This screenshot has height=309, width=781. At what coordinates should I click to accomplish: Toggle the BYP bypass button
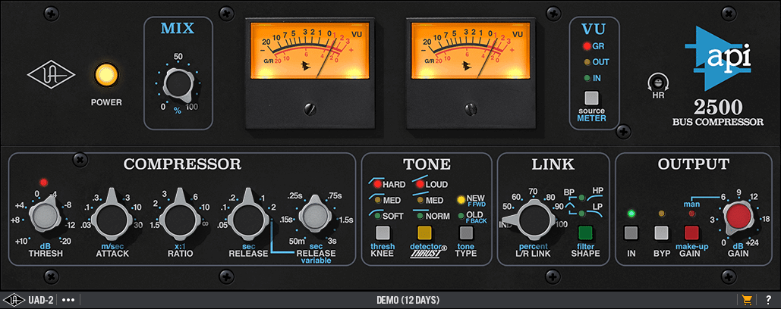661,233
